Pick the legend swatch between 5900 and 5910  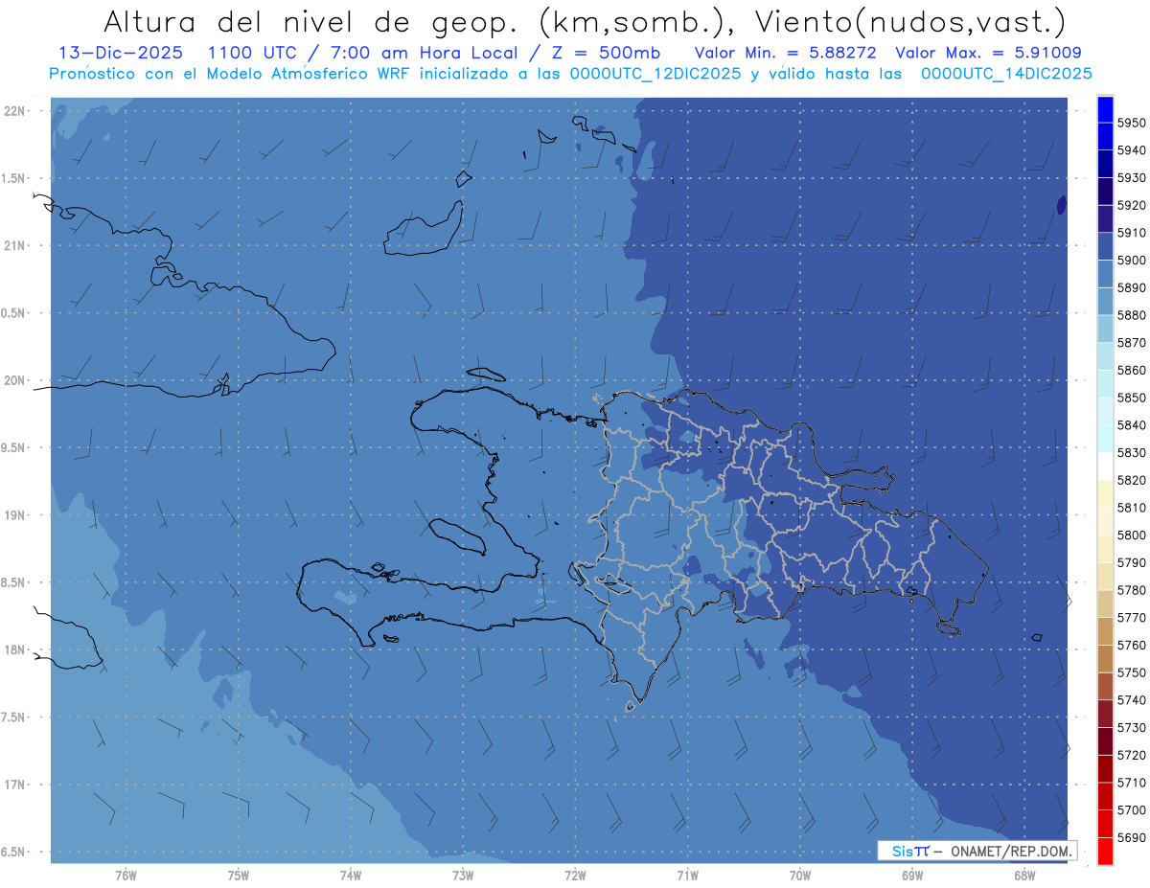(x=1105, y=246)
